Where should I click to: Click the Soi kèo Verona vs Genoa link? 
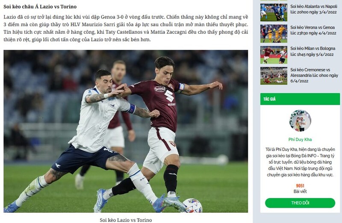pyautogui.click(x=313, y=30)
